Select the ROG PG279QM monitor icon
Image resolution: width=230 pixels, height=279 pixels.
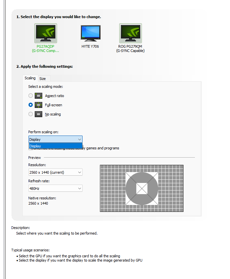[130, 34]
